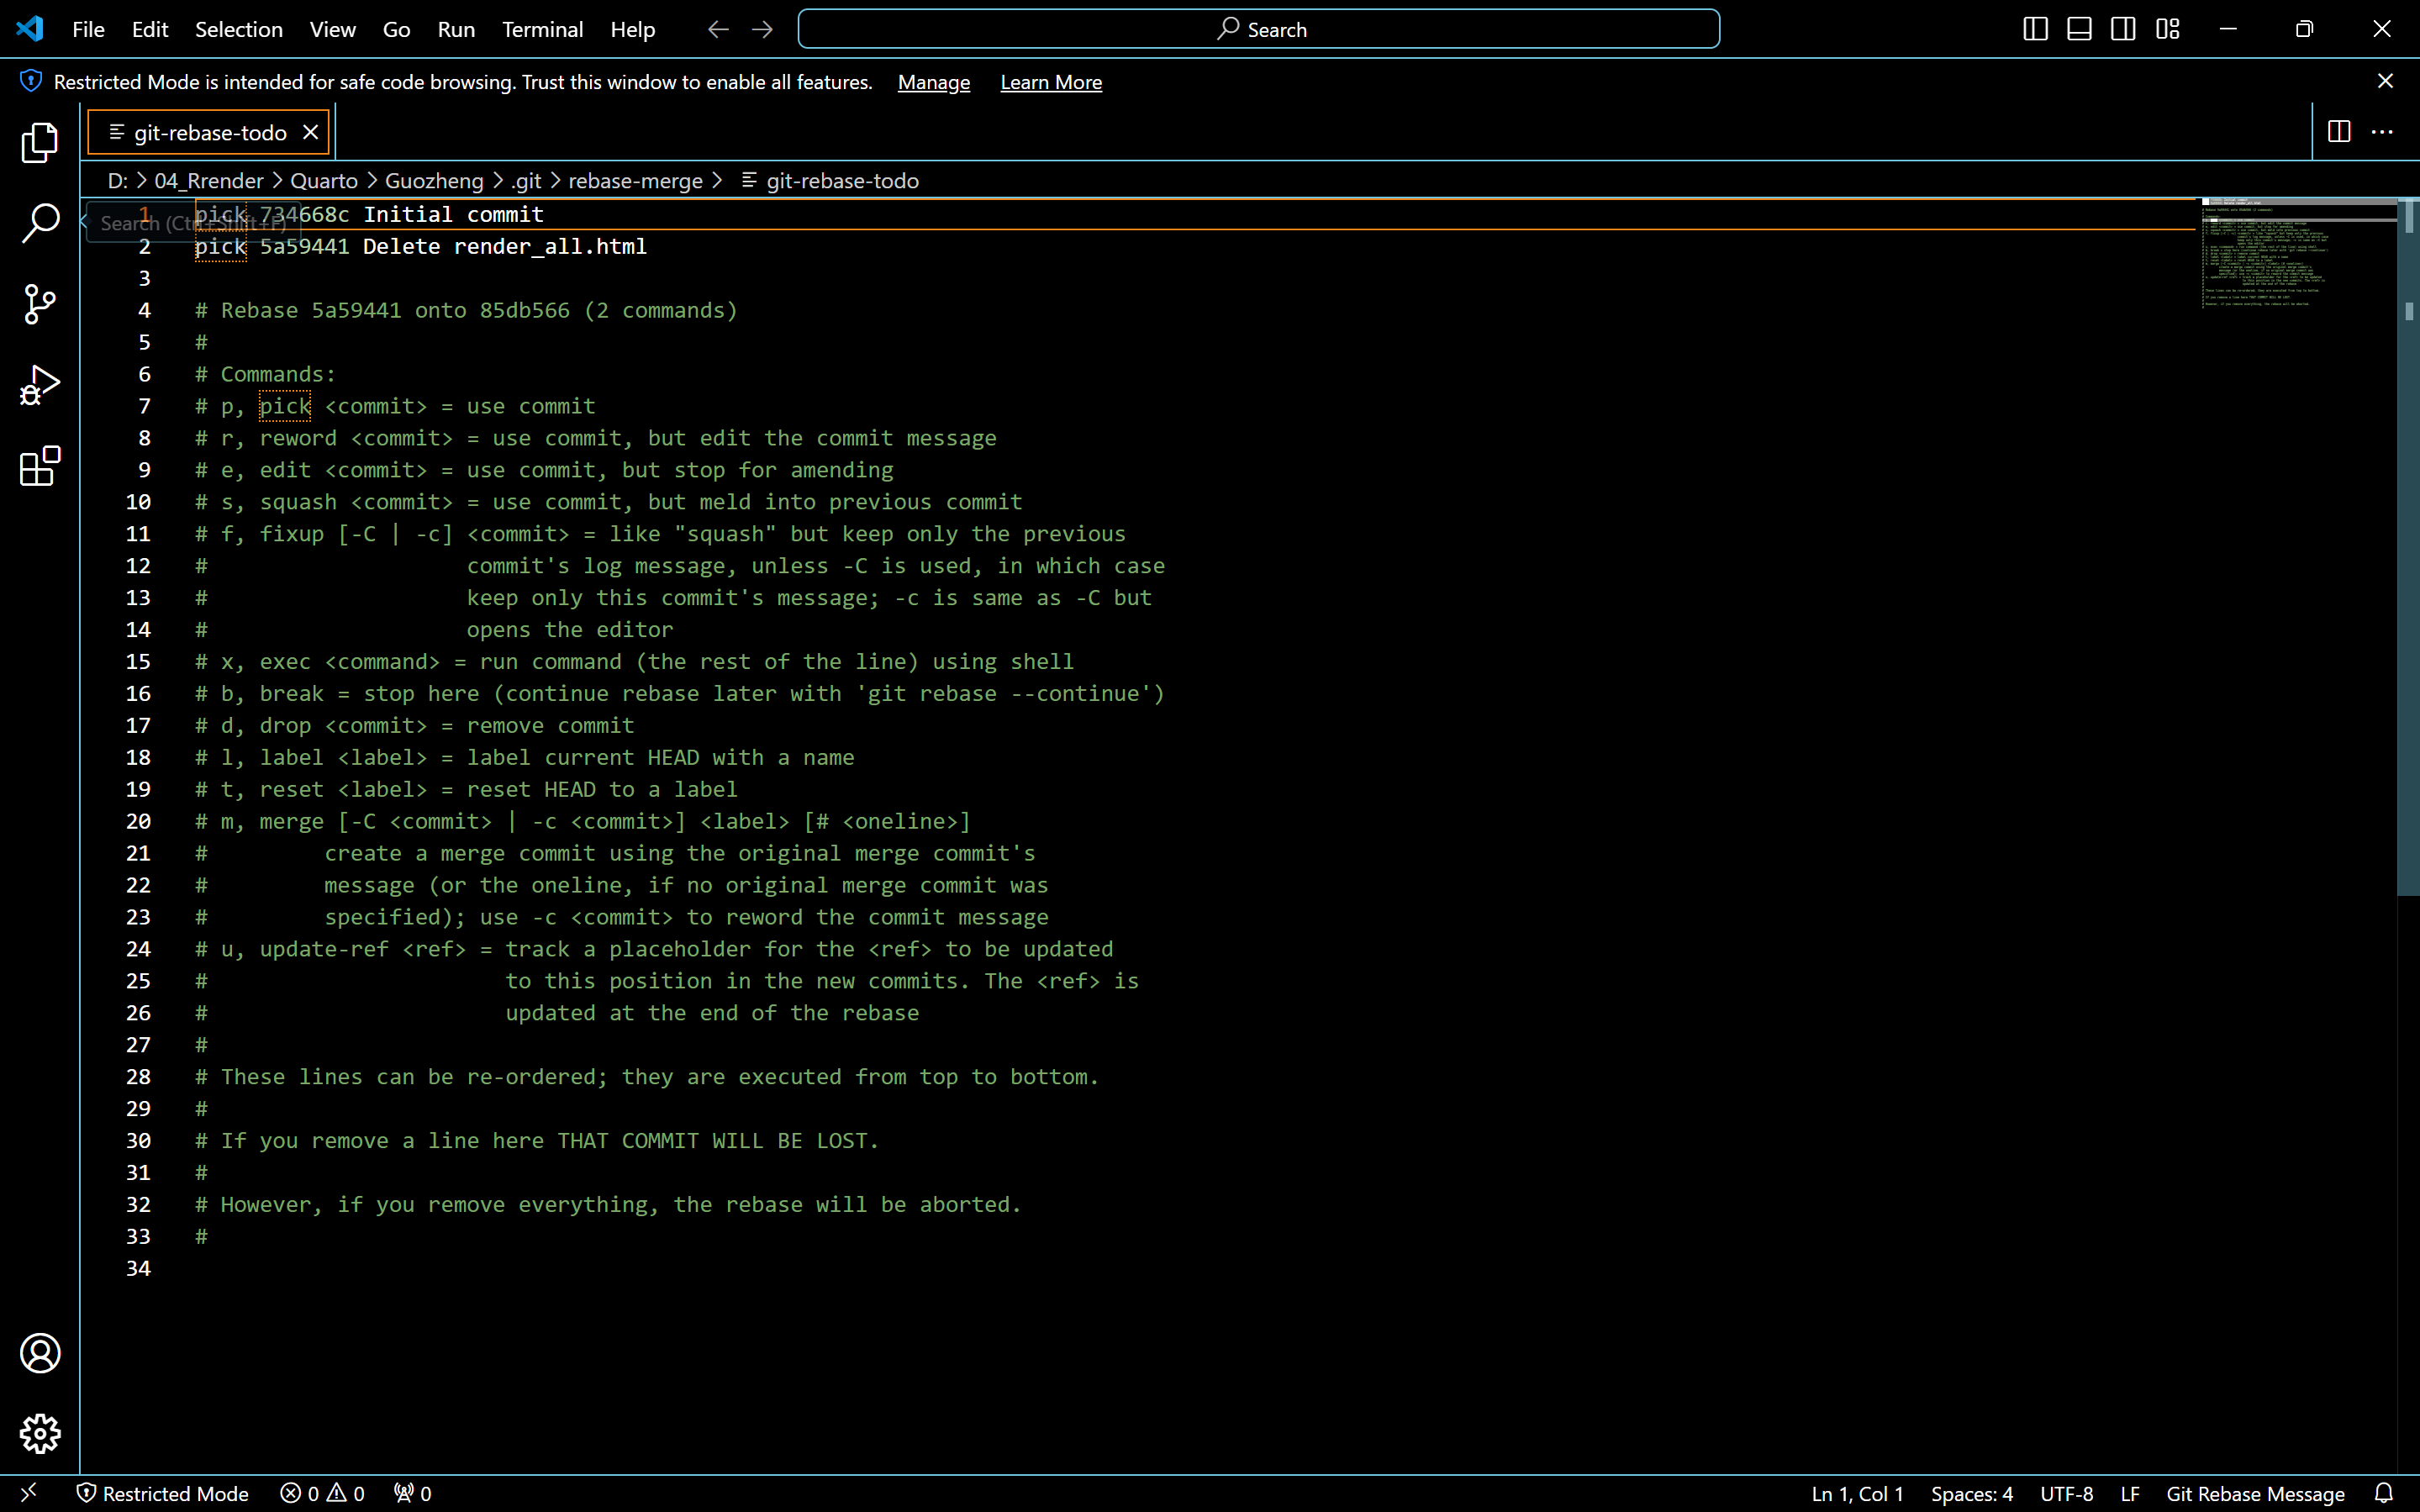The image size is (2420, 1512).
Task: Open the Search view in activity bar
Action: [40, 223]
